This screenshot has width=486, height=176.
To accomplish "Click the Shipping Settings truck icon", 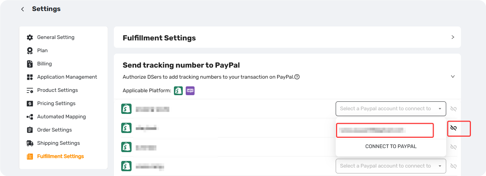I will coord(30,143).
